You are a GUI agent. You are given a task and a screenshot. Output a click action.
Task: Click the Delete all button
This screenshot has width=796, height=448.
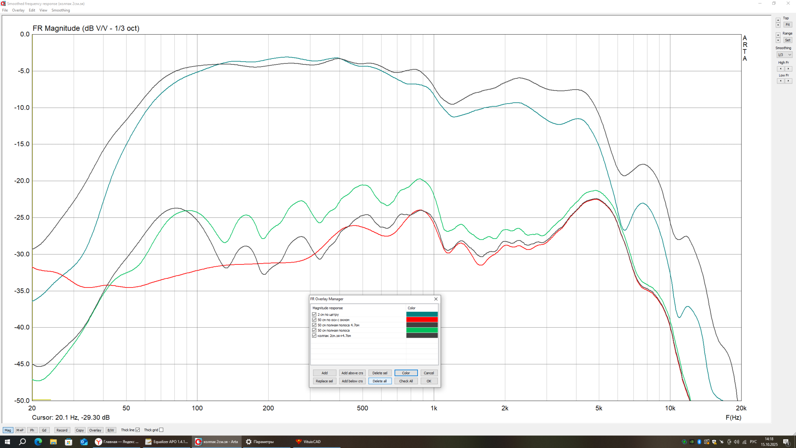(380, 381)
